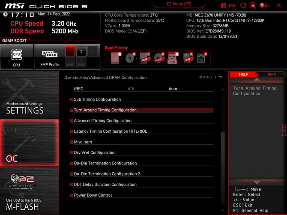Select XMP user profile 2
Viewport: 287px width, 215px height.
(x=81, y=62)
